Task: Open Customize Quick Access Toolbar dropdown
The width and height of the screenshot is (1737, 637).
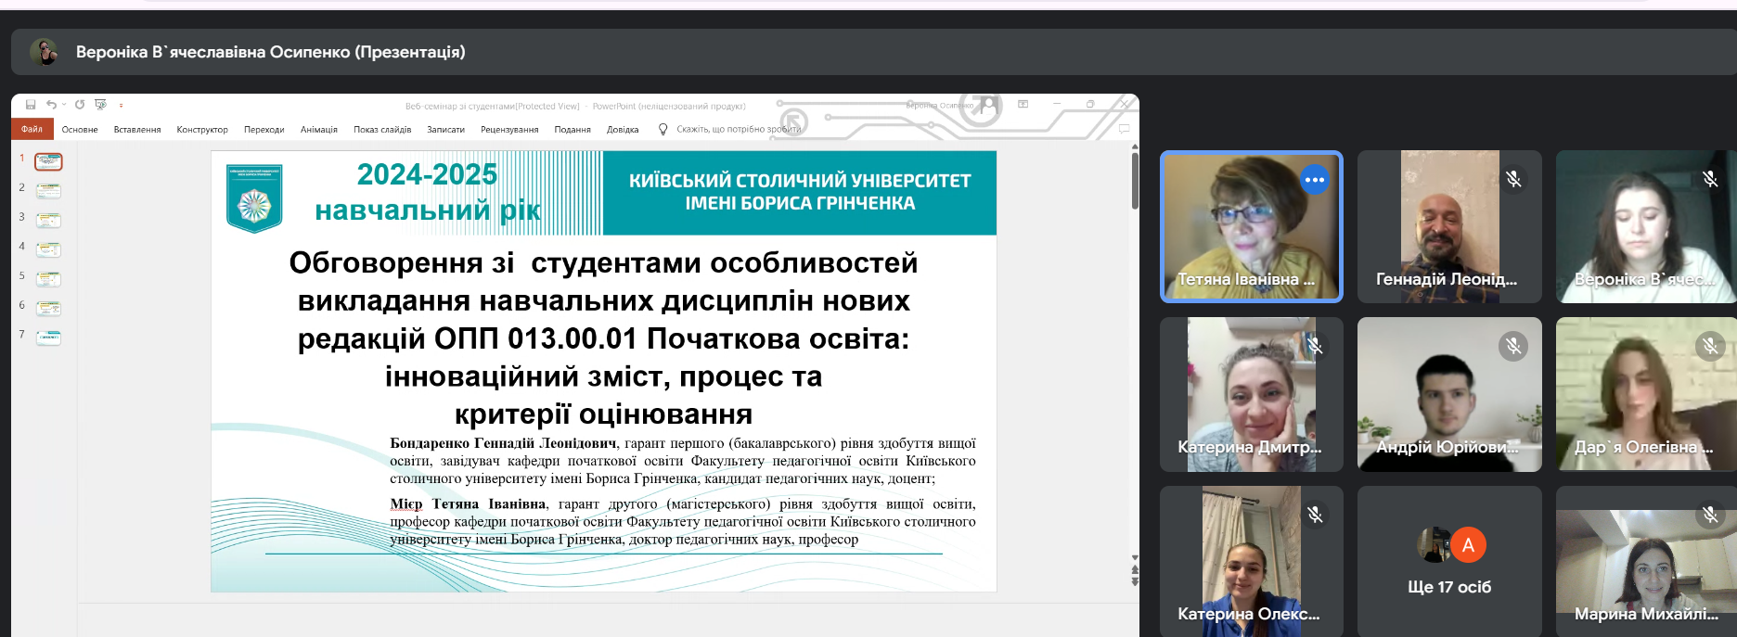Action: [121, 106]
